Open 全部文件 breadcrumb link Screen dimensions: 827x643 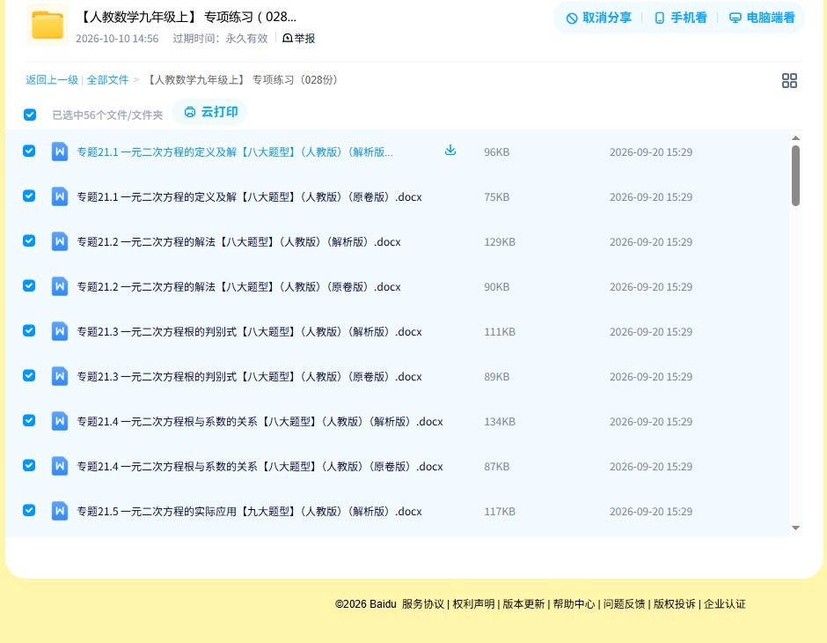point(107,80)
